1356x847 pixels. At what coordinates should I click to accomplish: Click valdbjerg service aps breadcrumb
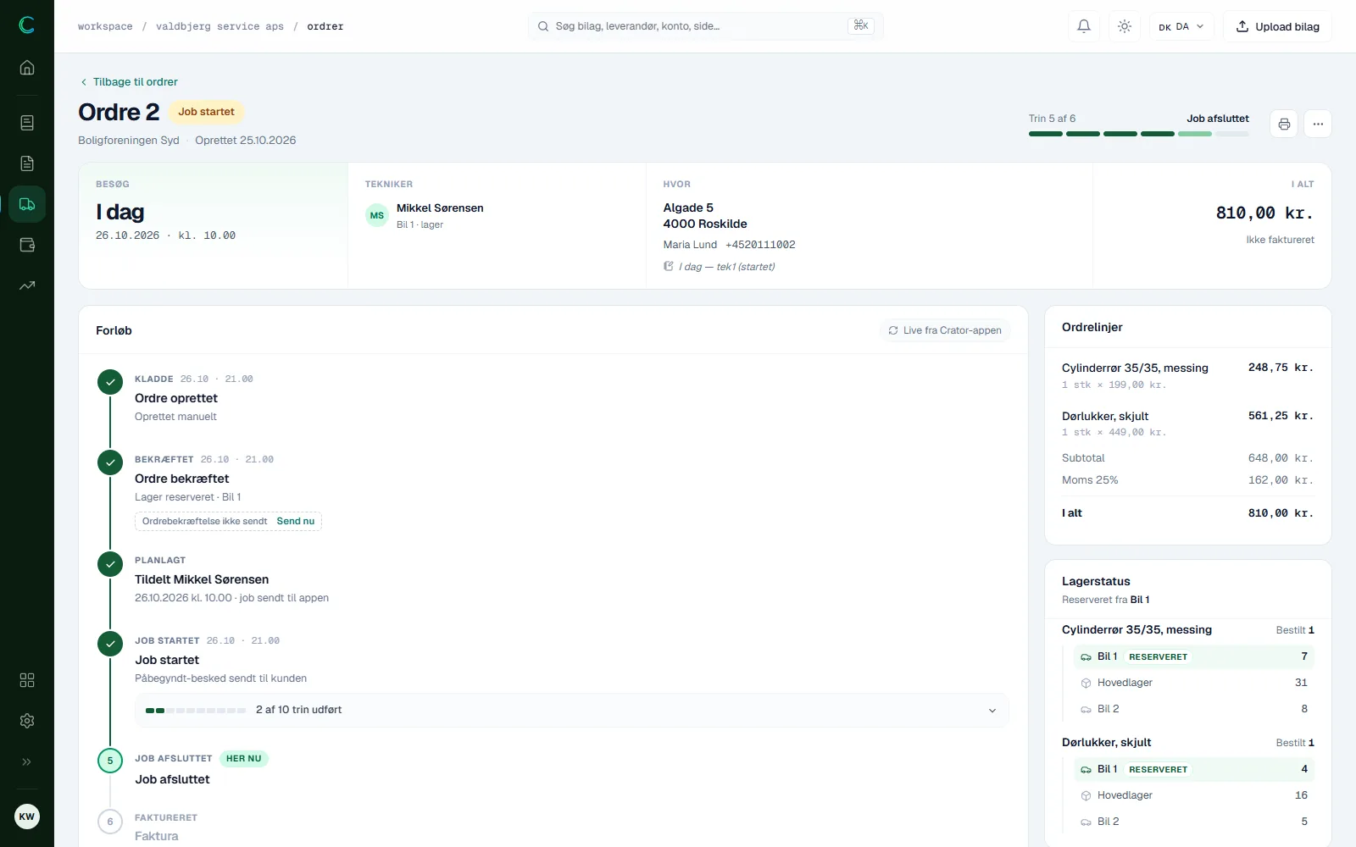point(220,26)
